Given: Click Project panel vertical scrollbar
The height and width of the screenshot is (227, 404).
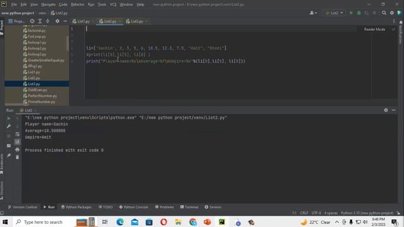Looking at the screenshot, I should pyautogui.click(x=68, y=44).
